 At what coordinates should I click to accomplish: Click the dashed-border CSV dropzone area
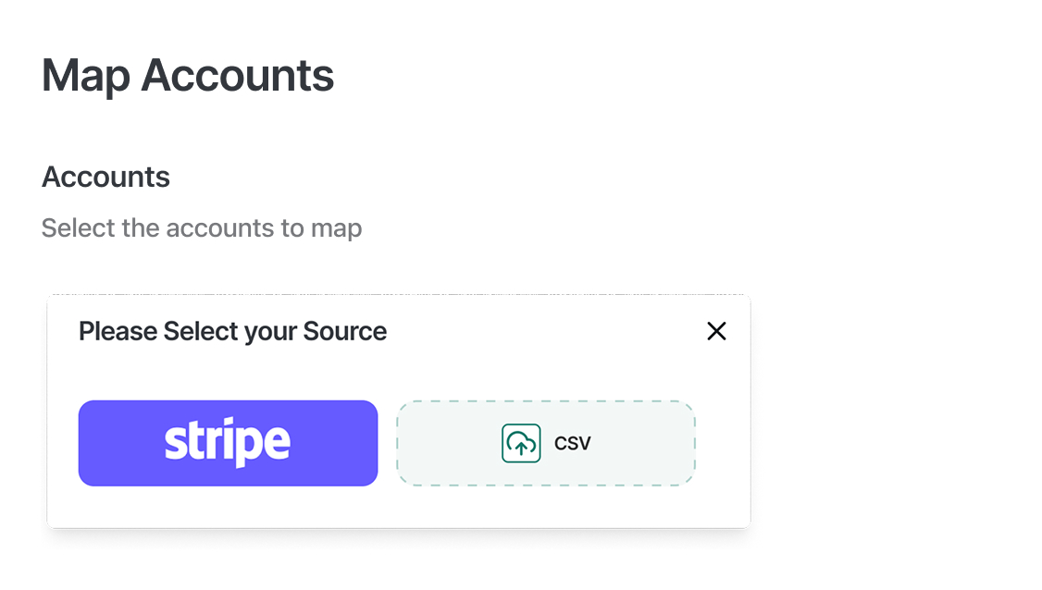click(546, 443)
